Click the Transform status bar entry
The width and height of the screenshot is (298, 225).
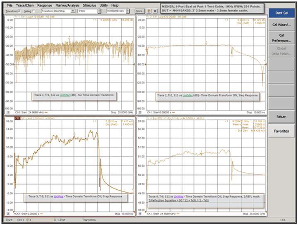89,220
